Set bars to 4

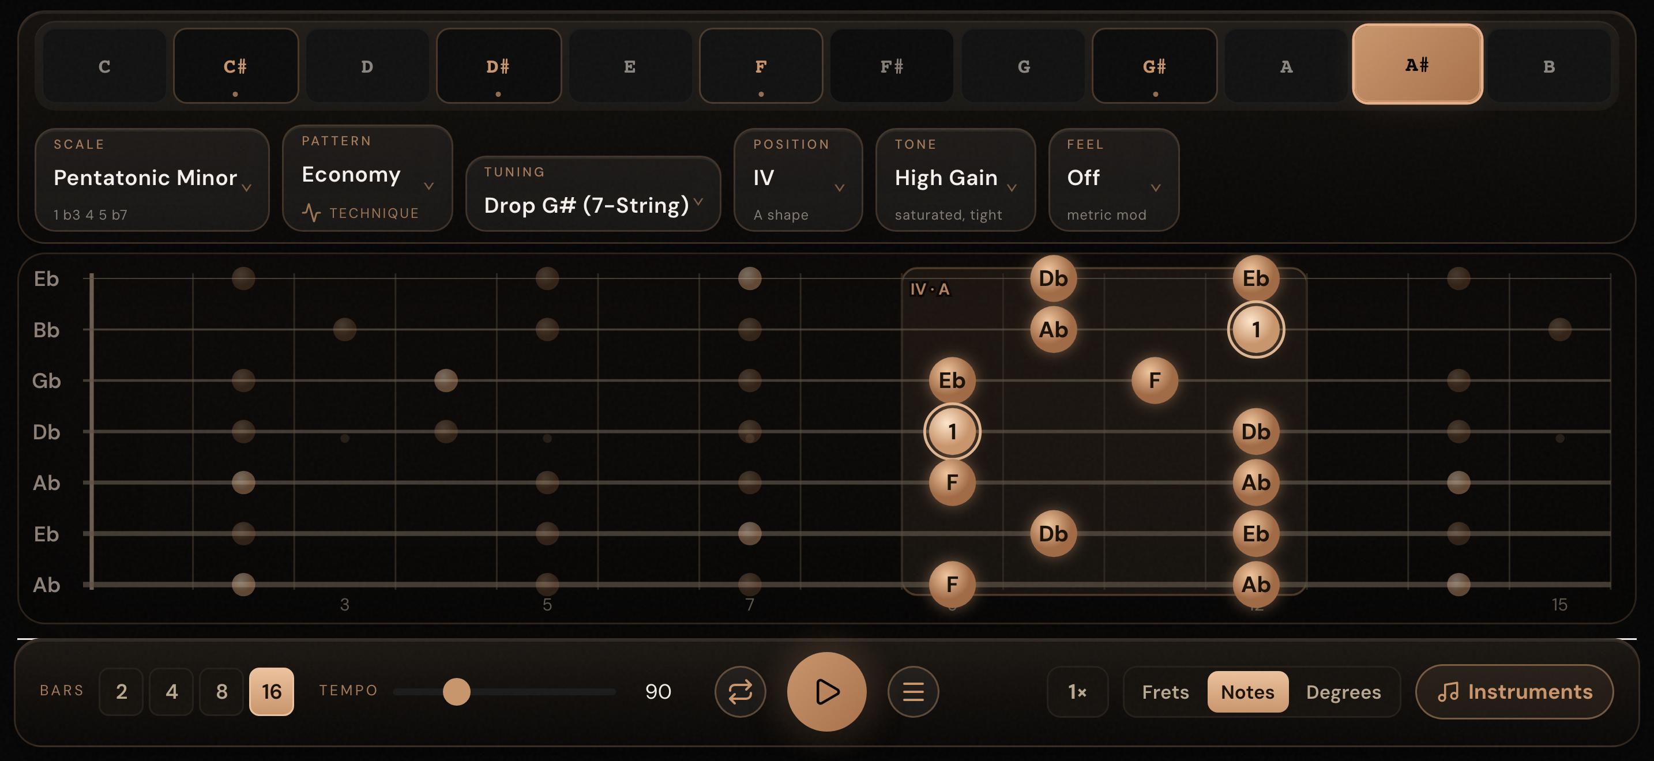[x=171, y=691]
